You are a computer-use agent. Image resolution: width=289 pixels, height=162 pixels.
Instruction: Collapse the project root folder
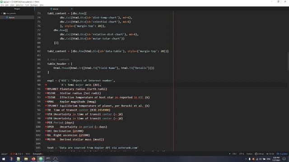click(x=2, y=13)
